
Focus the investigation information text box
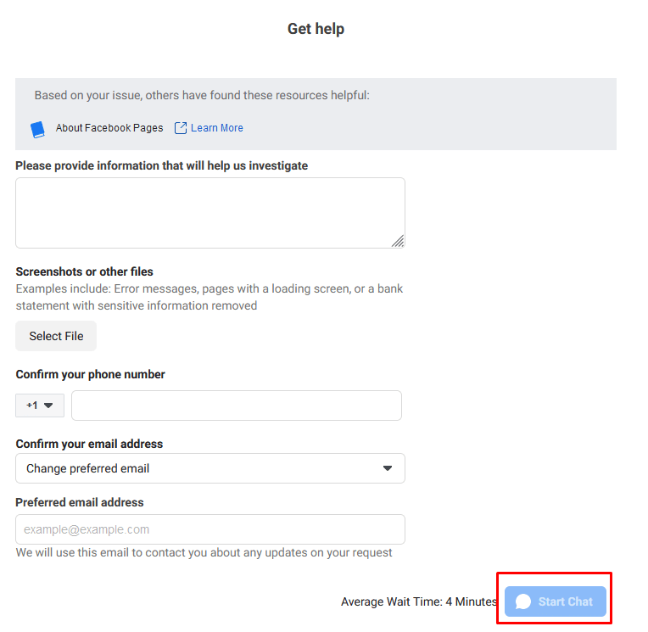click(209, 212)
